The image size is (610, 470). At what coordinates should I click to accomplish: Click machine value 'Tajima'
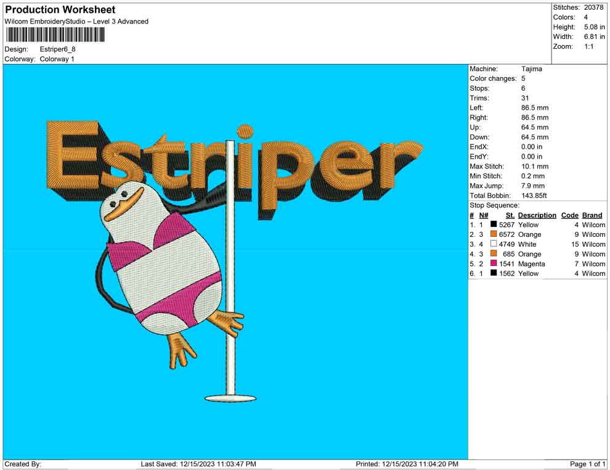[x=531, y=69]
